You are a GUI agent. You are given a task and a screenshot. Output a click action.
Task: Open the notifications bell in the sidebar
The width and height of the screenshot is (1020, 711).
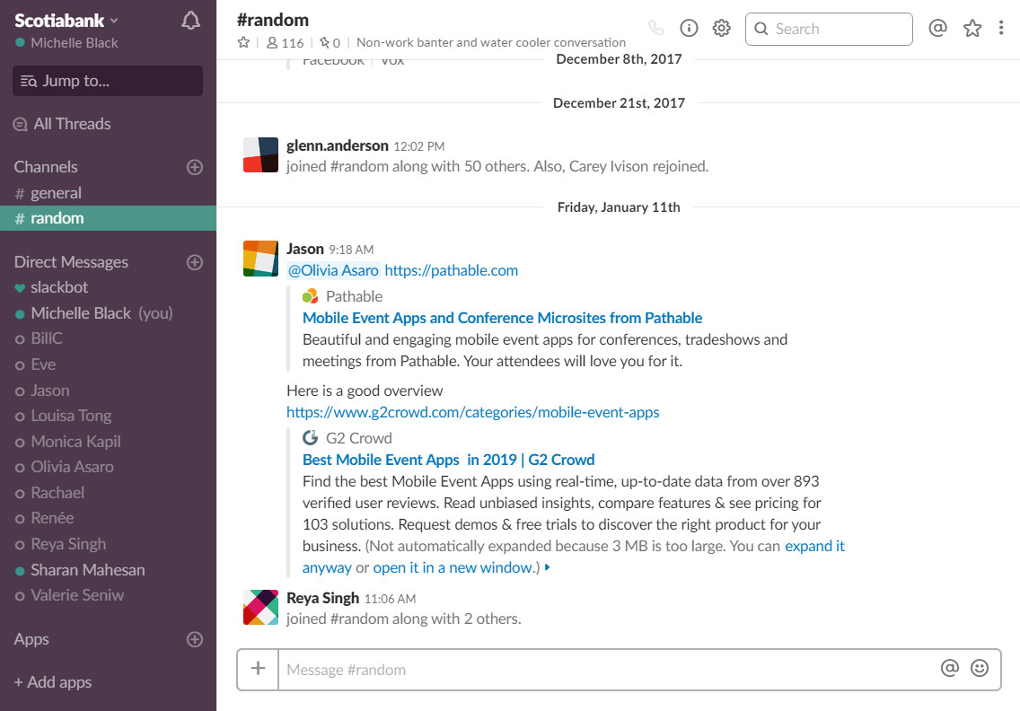click(190, 21)
